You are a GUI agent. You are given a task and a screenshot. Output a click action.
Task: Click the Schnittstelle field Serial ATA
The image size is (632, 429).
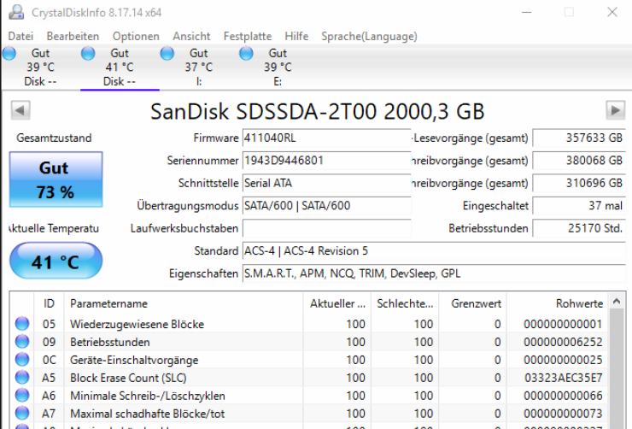326,183
